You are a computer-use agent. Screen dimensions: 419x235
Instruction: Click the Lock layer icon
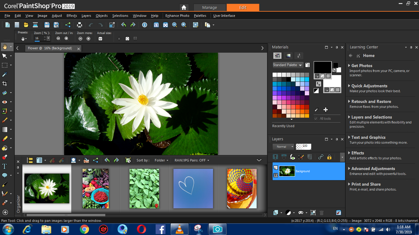coord(329,157)
